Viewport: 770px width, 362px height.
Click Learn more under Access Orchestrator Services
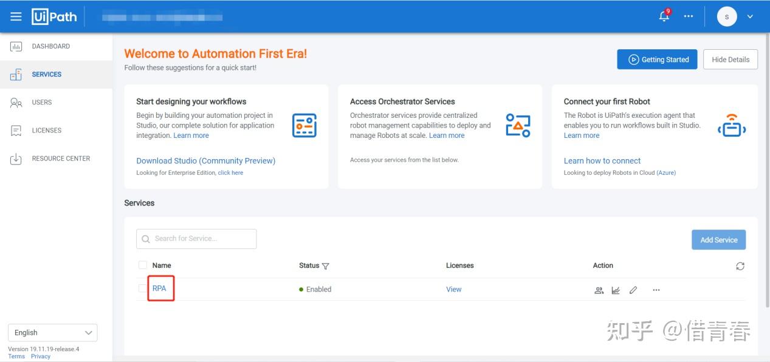coord(447,135)
